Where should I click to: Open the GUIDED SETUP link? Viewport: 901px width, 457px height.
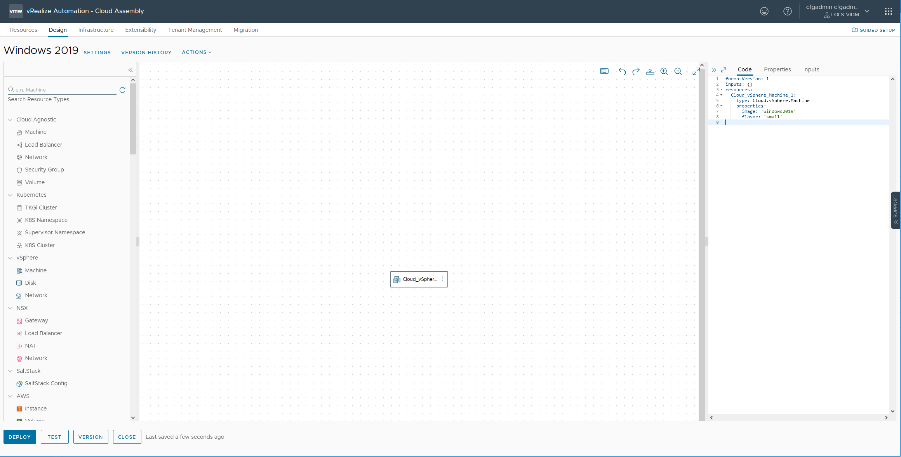[x=873, y=30]
